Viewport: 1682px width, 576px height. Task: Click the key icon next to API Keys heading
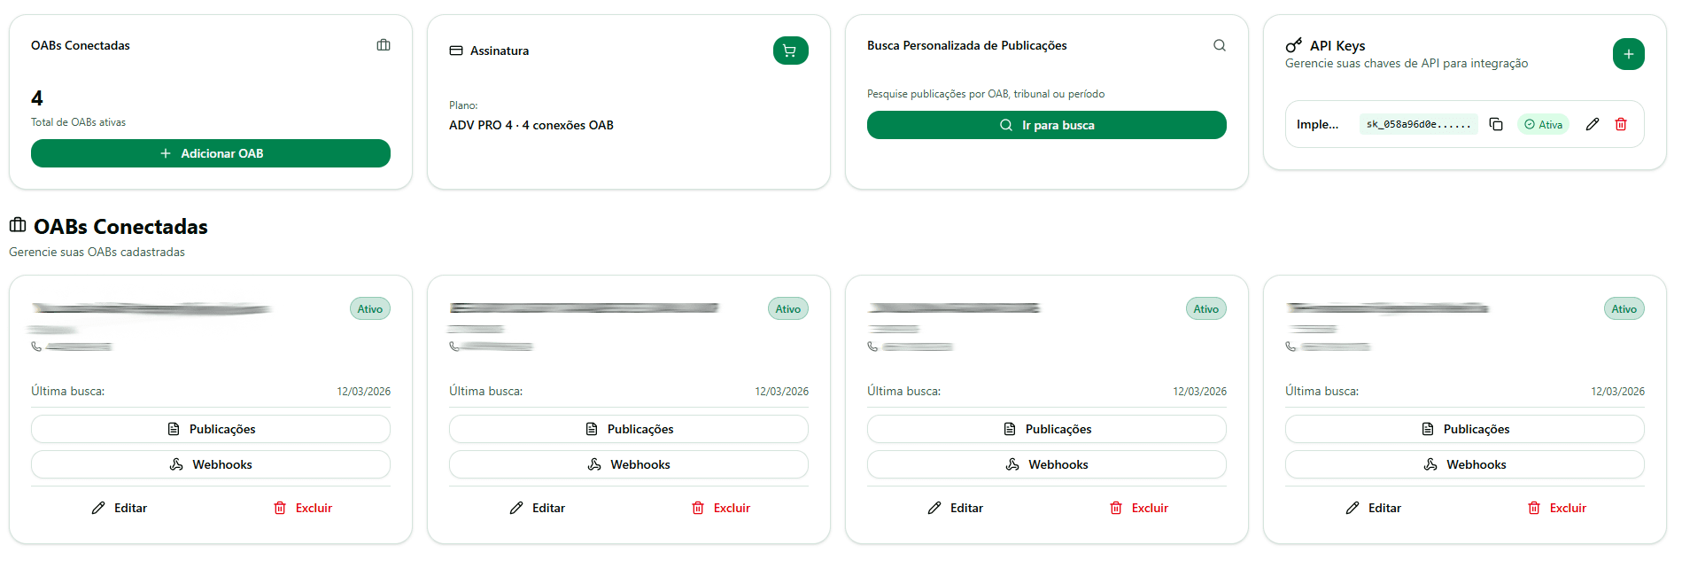[1294, 44]
